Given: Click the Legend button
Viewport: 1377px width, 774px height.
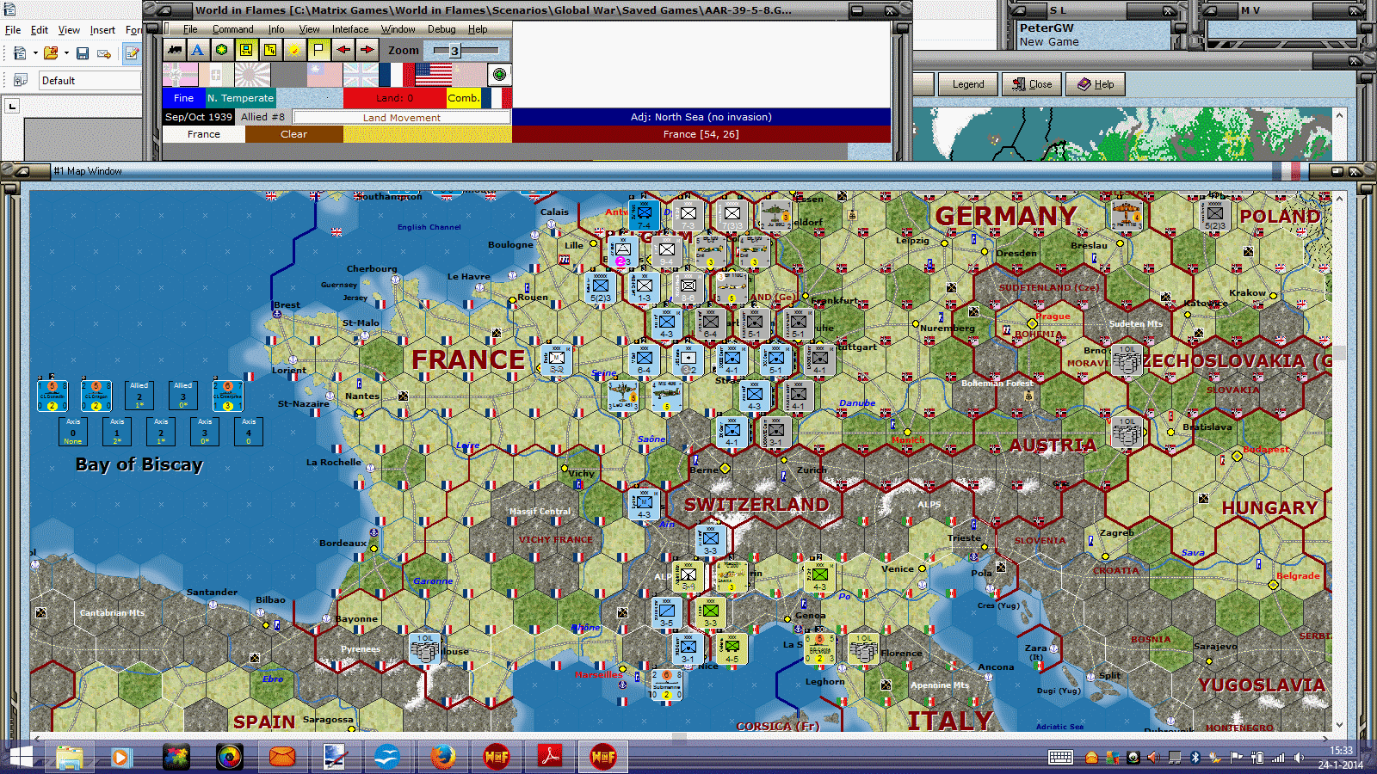Looking at the screenshot, I should click(x=967, y=84).
